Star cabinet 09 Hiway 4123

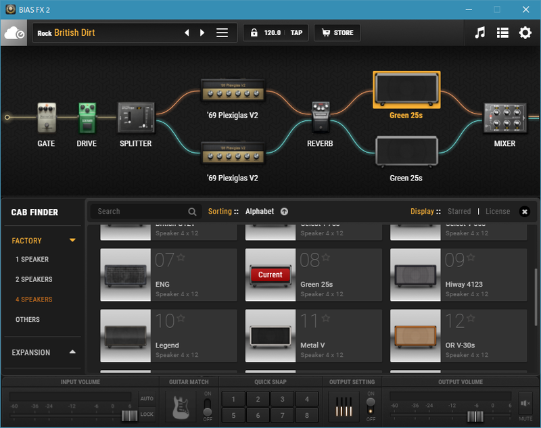pyautogui.click(x=471, y=257)
